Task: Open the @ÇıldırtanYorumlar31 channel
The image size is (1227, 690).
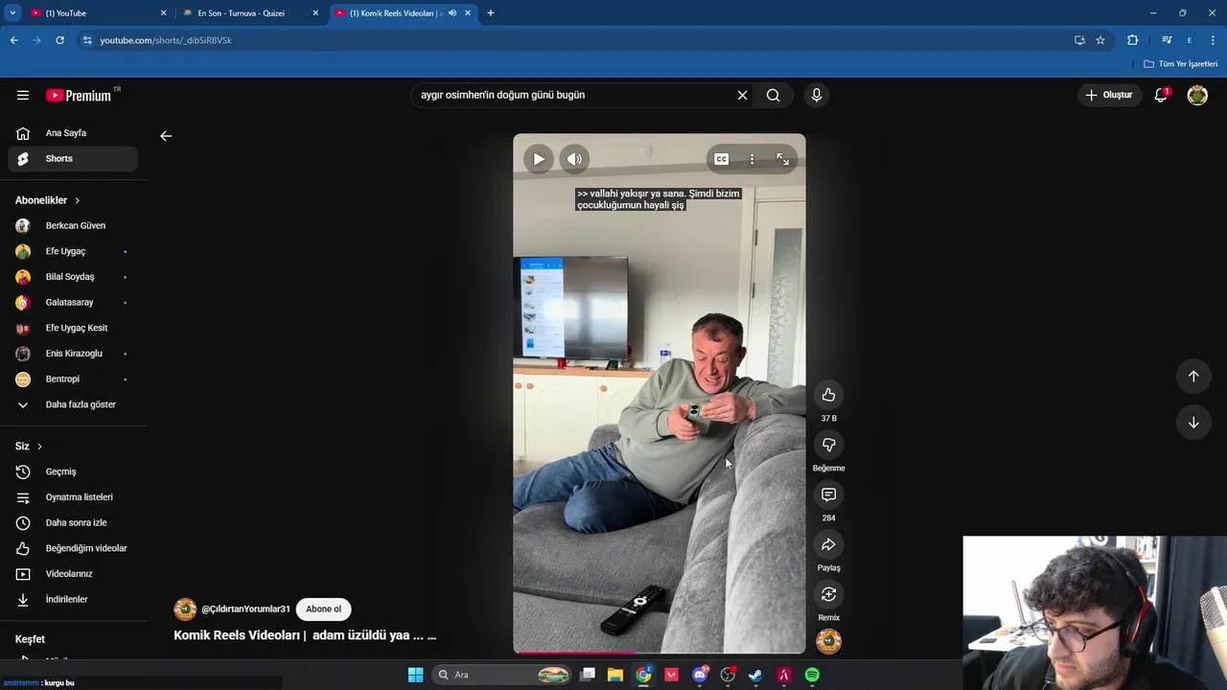Action: pos(245,609)
